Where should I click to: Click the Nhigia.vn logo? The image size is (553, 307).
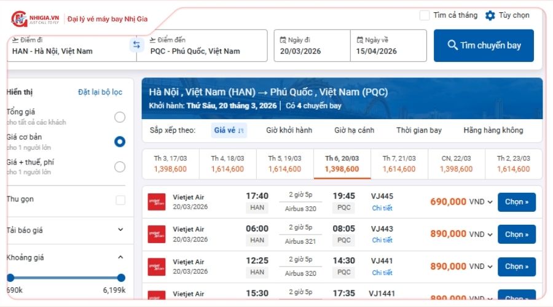35,18
